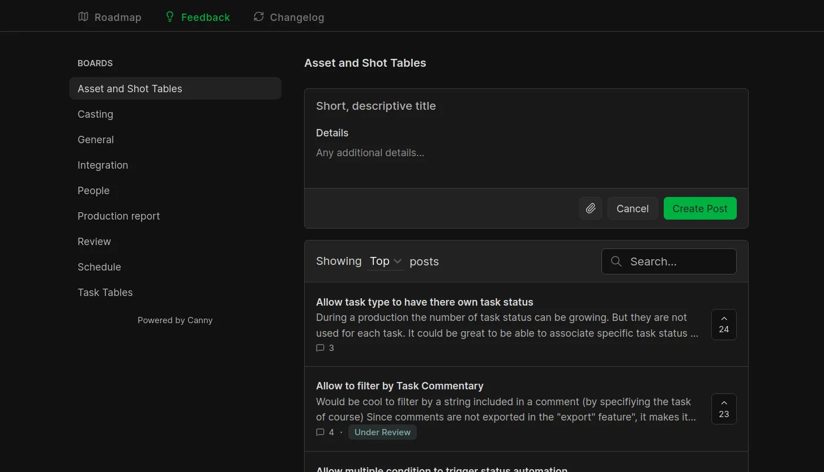Click the BOARDS sidebar heading
Viewport: 824px width, 472px height.
(x=95, y=63)
